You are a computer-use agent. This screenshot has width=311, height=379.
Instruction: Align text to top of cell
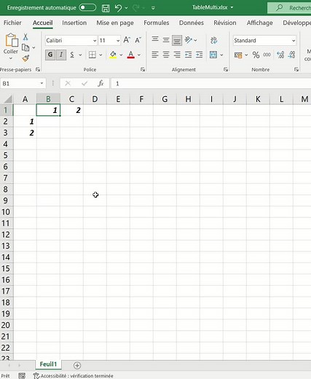(155, 39)
